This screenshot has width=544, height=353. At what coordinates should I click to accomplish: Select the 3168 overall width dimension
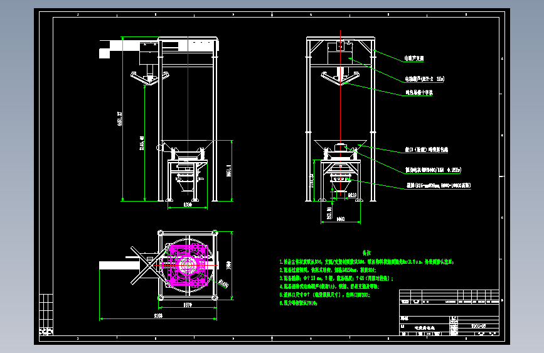click(x=158, y=315)
